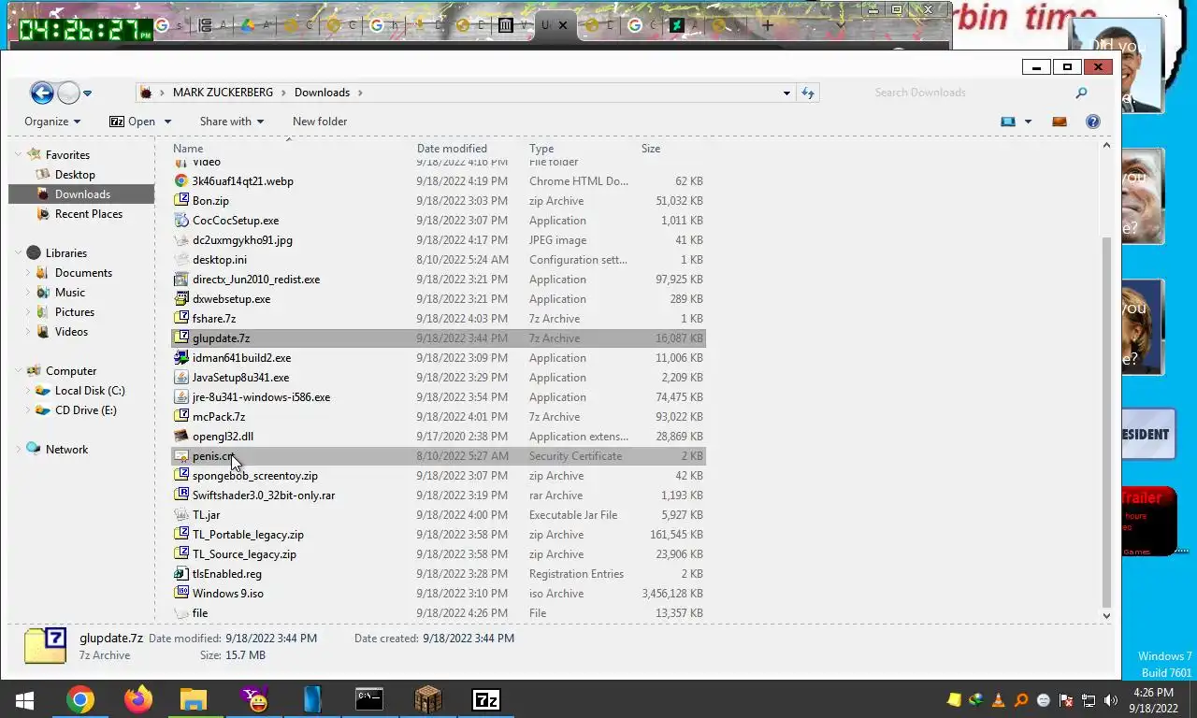Open Desktop under Favorites
Image resolution: width=1197 pixels, height=718 pixels.
point(75,175)
